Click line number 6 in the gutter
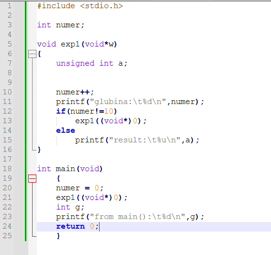 click(x=10, y=54)
